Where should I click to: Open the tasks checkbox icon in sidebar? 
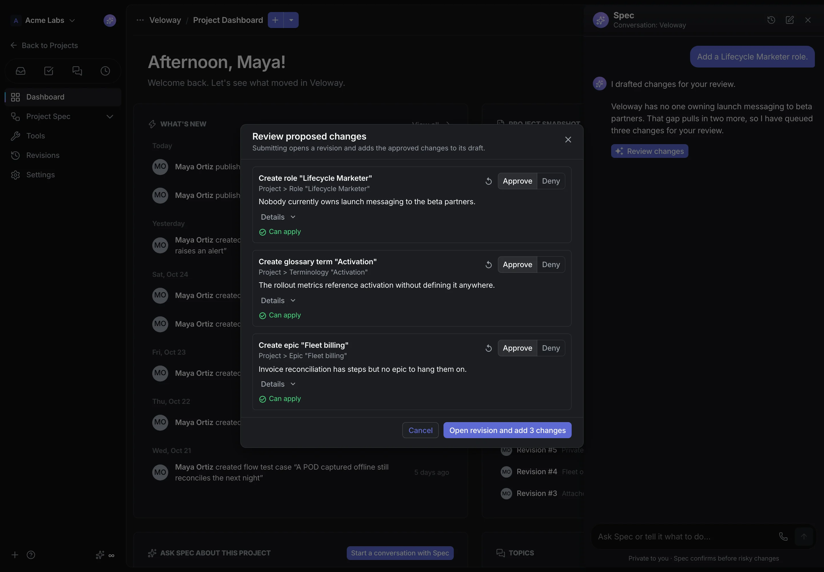coord(49,71)
